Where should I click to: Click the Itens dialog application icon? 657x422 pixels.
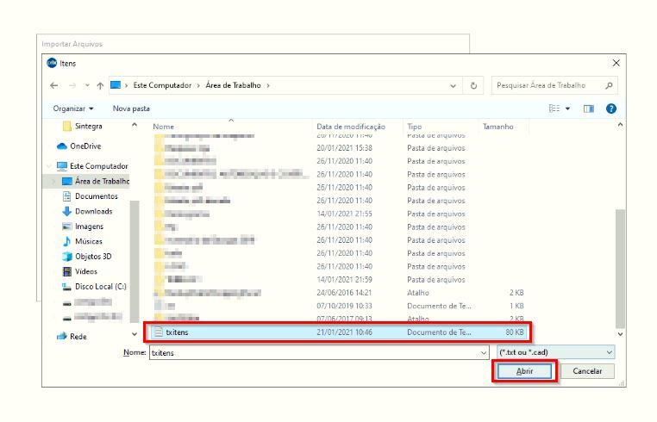[52, 63]
